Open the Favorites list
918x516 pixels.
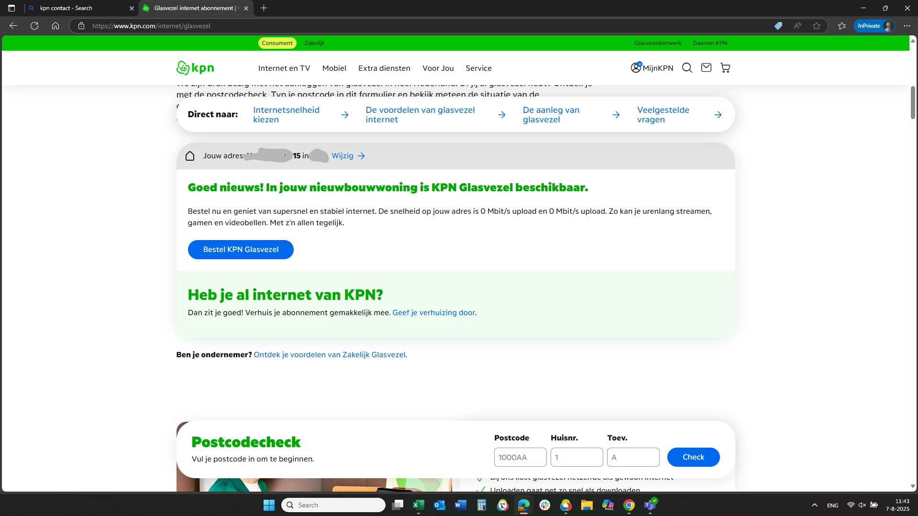(x=842, y=26)
